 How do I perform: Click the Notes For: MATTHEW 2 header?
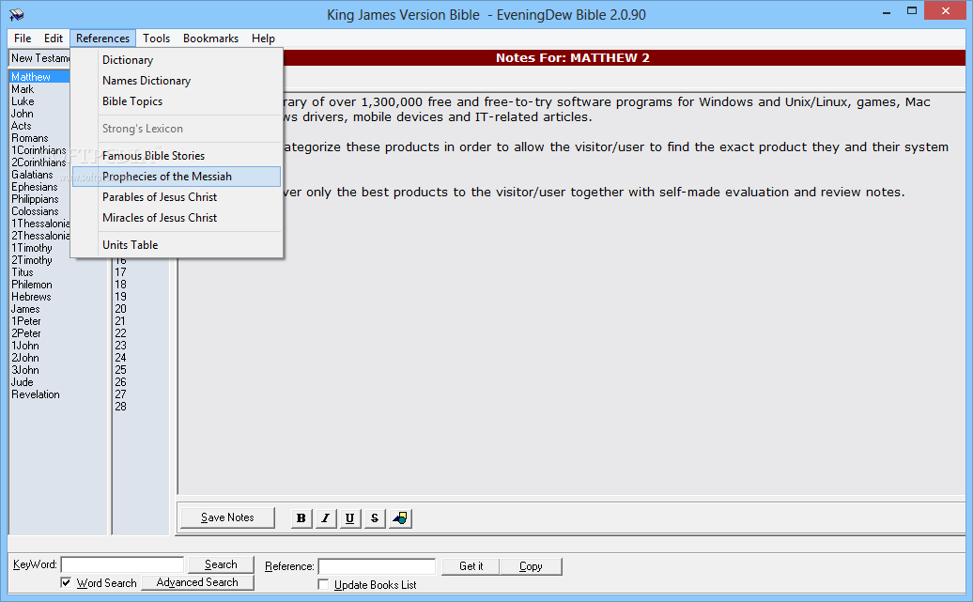click(x=572, y=57)
